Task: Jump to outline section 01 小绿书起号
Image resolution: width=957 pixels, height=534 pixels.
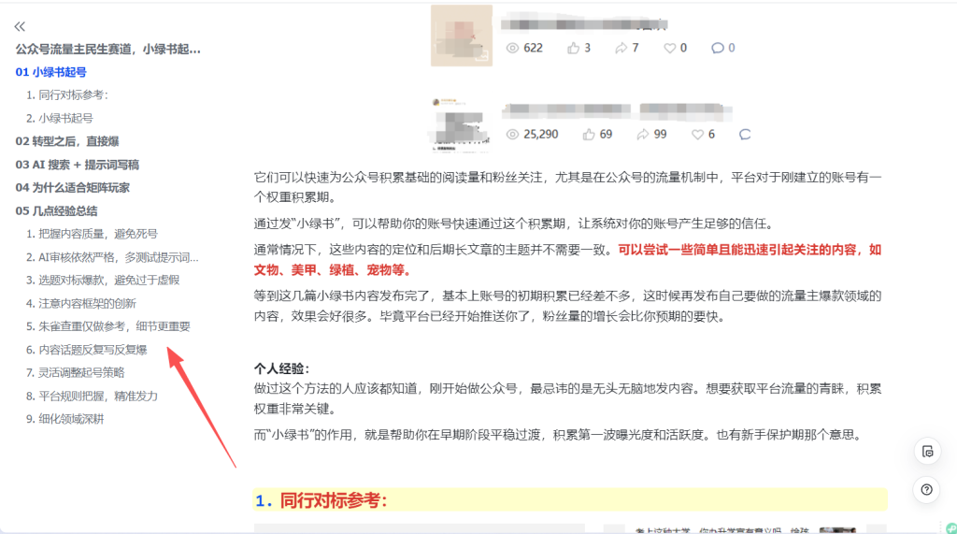Action: click(51, 72)
